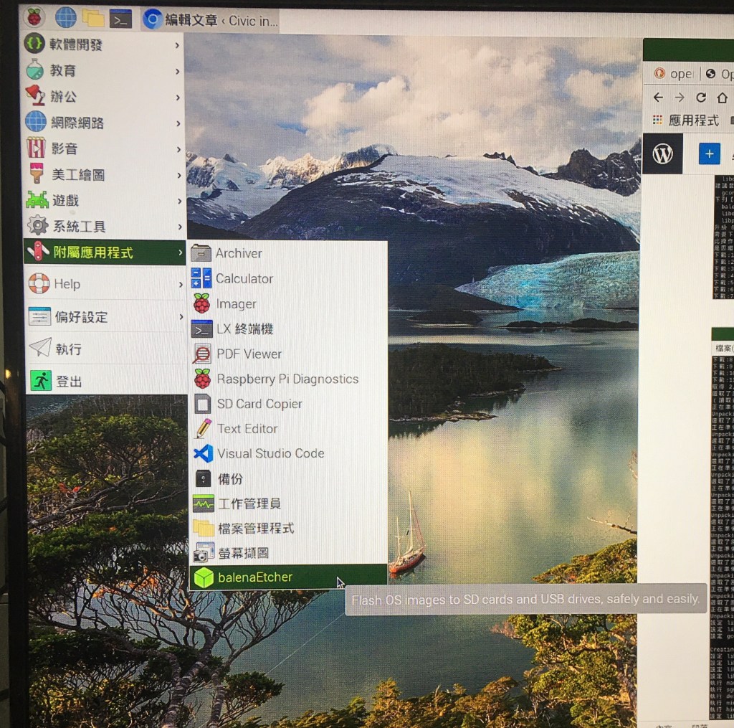
Task: Launch balenaEtcher from the accessories menu
Action: click(254, 577)
